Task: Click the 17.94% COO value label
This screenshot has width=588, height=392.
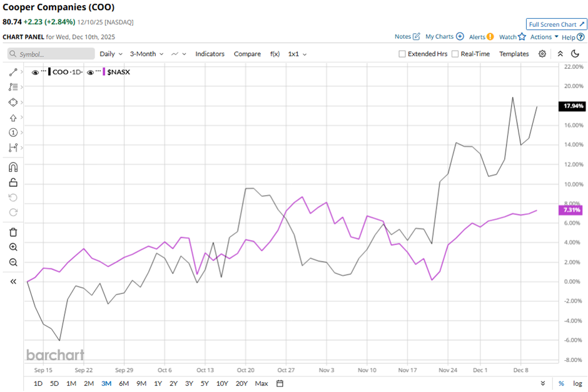Action: (x=572, y=106)
